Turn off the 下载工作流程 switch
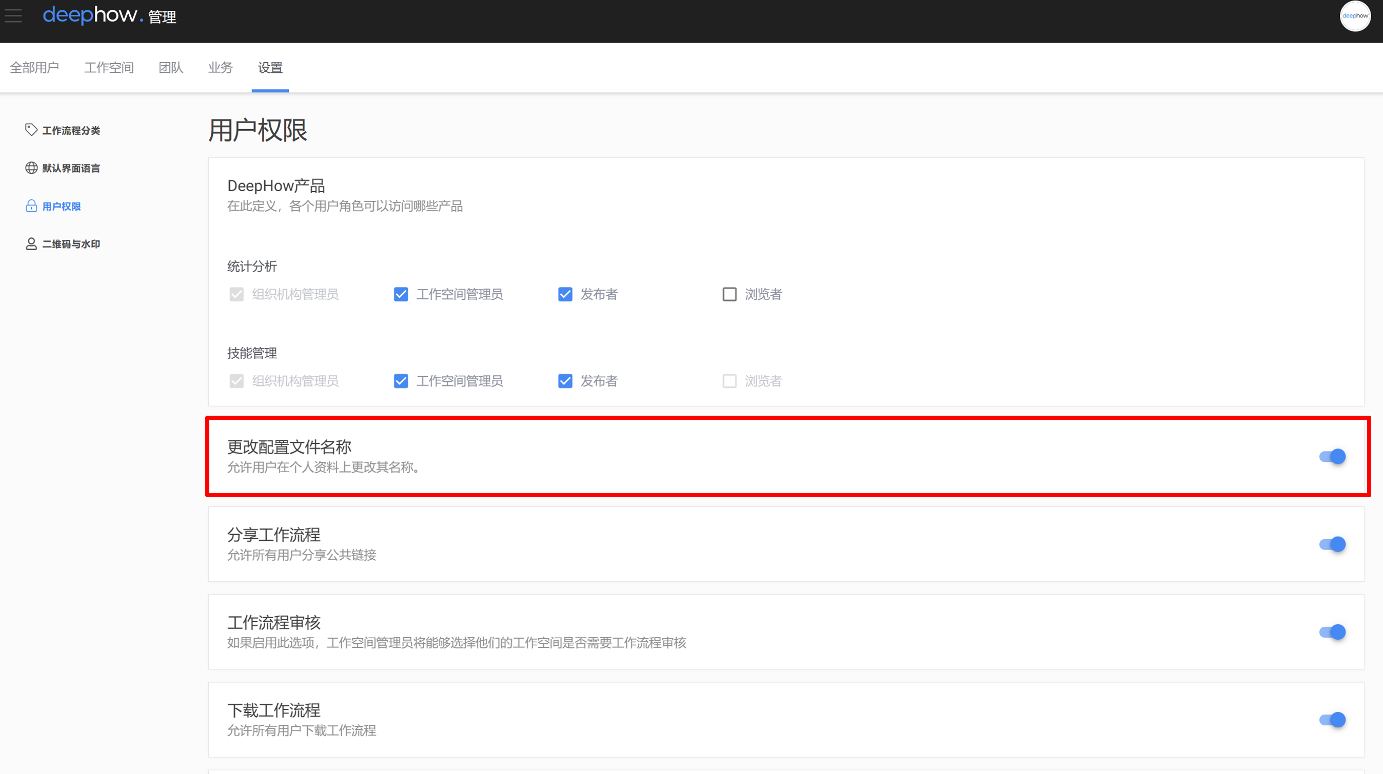 1333,720
